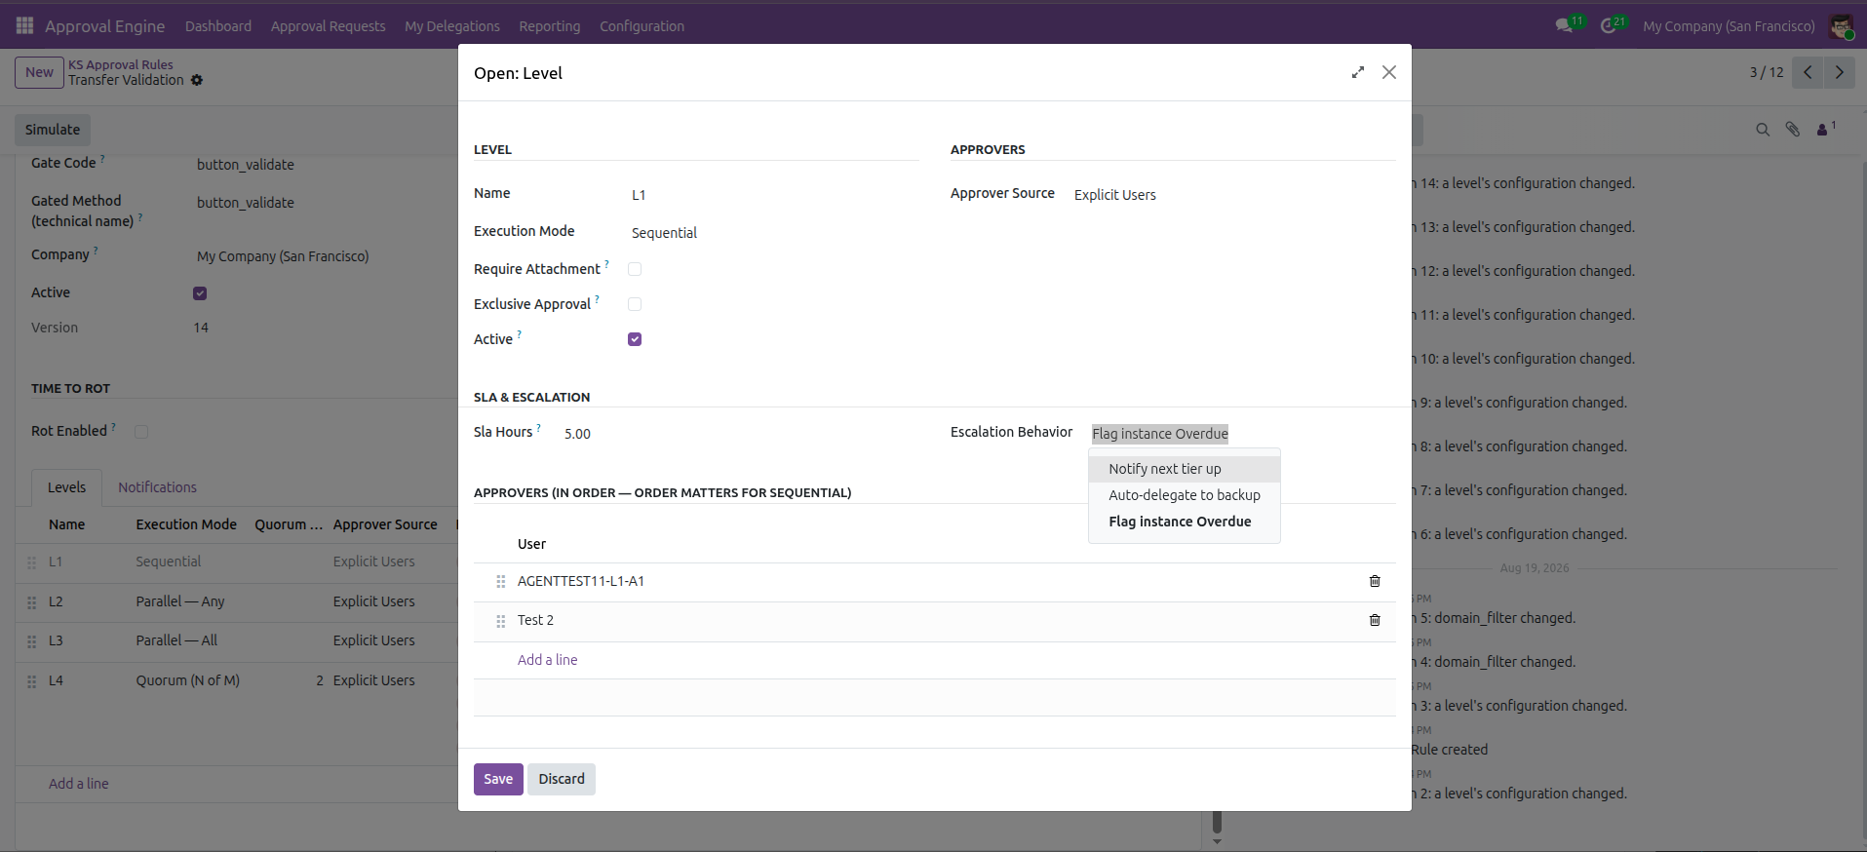The height and width of the screenshot is (852, 1867).
Task: Open the messages chat icon with badge 11
Action: coord(1565,25)
